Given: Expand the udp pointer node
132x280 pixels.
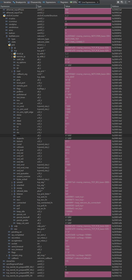Looking at the screenshot, I should point(10,226).
